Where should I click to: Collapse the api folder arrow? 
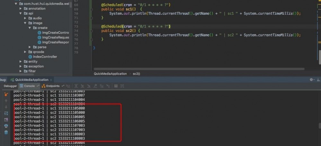point(21,13)
